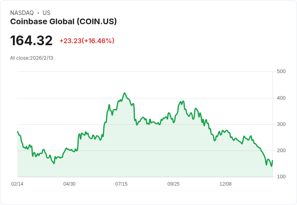The width and height of the screenshot is (297, 205).
Task: Select the 300 y-axis label
Action: 281,124
